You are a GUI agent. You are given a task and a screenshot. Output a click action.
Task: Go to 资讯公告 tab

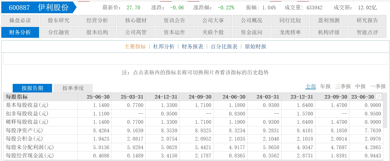175,20
